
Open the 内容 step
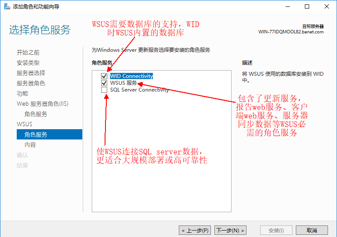tap(30, 145)
